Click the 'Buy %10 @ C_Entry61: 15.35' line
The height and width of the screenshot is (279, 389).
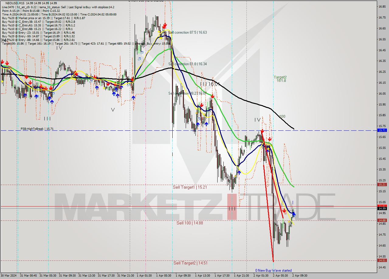(39, 25)
